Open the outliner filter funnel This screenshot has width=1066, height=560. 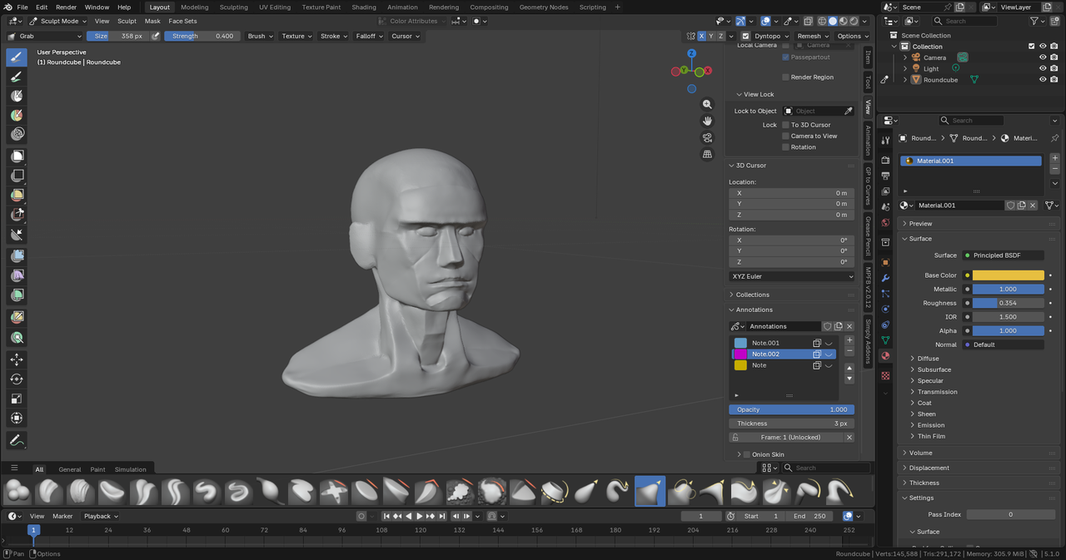coord(1034,21)
